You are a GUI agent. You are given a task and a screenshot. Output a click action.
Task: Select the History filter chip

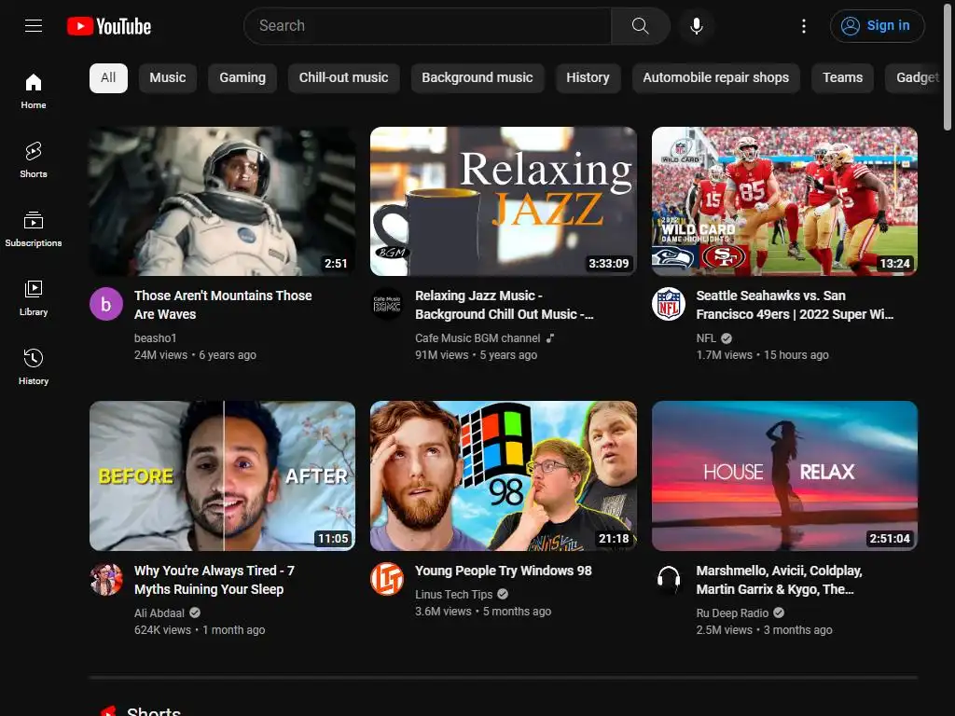pyautogui.click(x=588, y=78)
